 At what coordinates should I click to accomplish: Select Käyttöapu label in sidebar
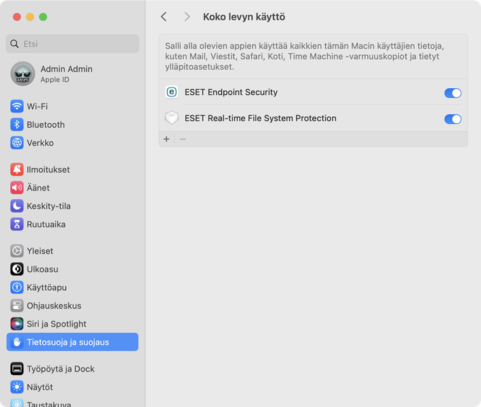pyautogui.click(x=46, y=288)
